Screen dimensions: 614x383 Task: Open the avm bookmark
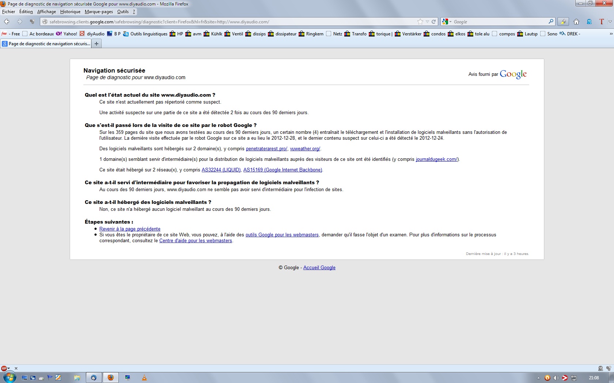point(193,34)
